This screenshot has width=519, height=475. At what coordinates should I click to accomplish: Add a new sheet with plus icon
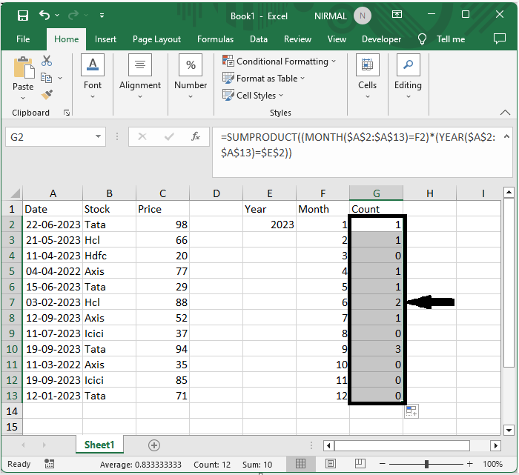(x=154, y=445)
